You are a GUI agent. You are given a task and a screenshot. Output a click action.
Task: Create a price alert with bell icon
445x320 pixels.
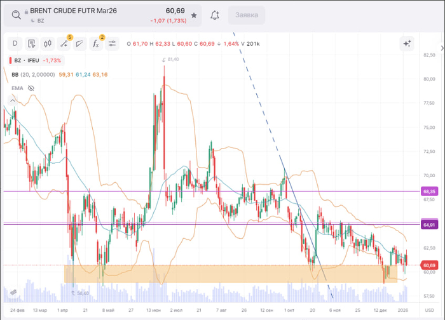tap(215, 15)
